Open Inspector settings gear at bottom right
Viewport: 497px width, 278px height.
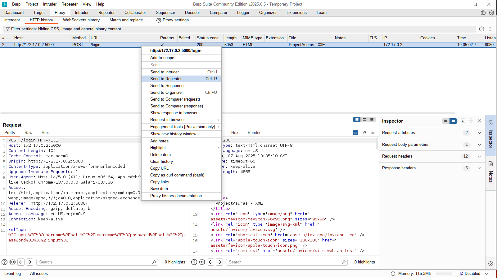click(490, 264)
